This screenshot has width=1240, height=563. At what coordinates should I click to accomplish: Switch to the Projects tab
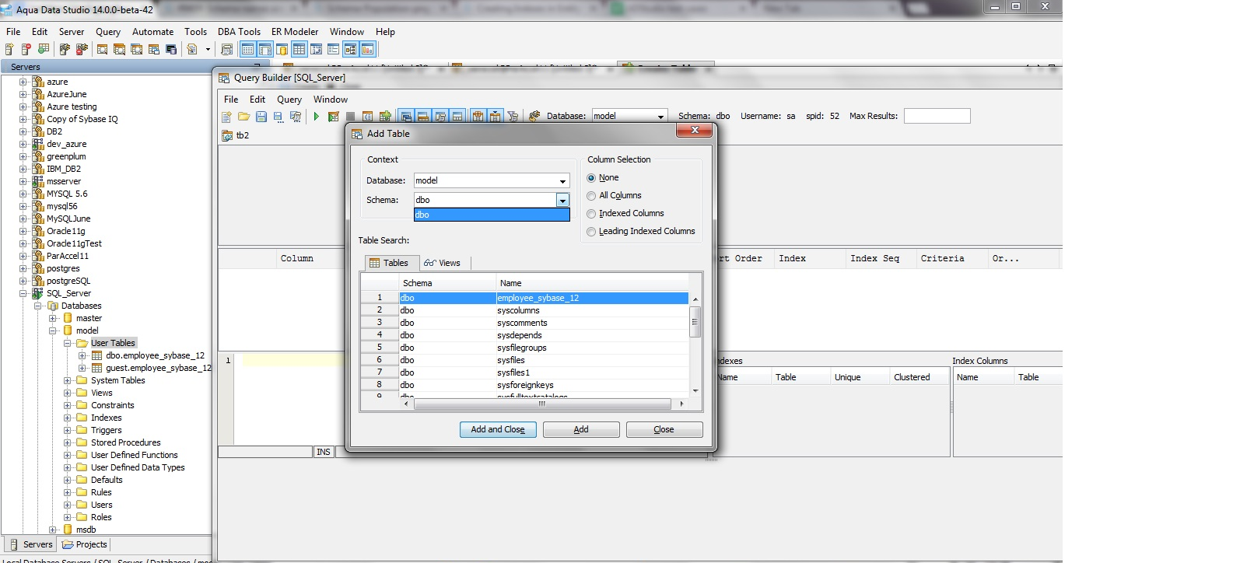tap(85, 544)
